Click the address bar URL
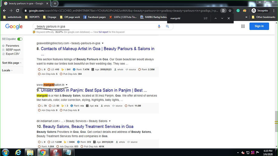This screenshot has height=156, width=278. 123,11
